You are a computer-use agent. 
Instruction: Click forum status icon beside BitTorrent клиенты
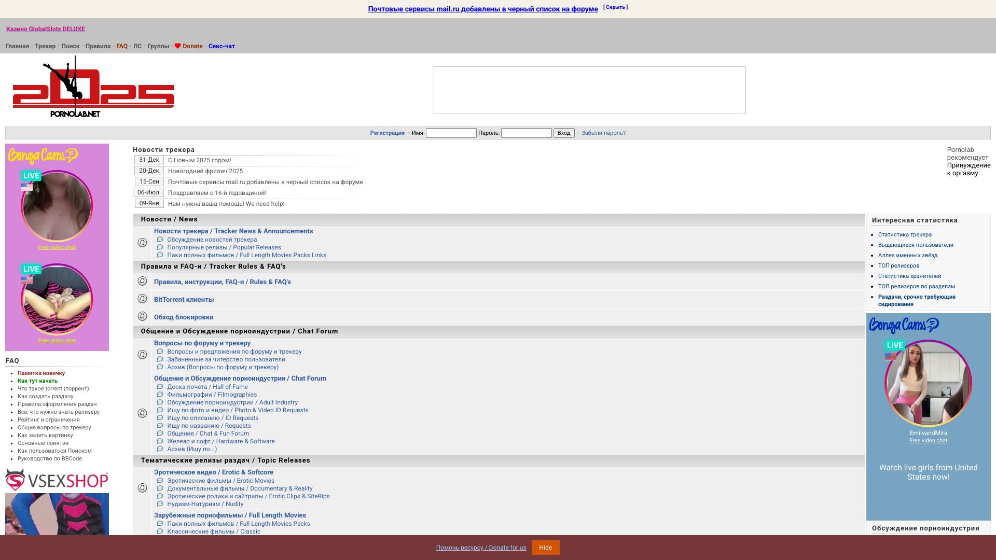pyautogui.click(x=142, y=299)
